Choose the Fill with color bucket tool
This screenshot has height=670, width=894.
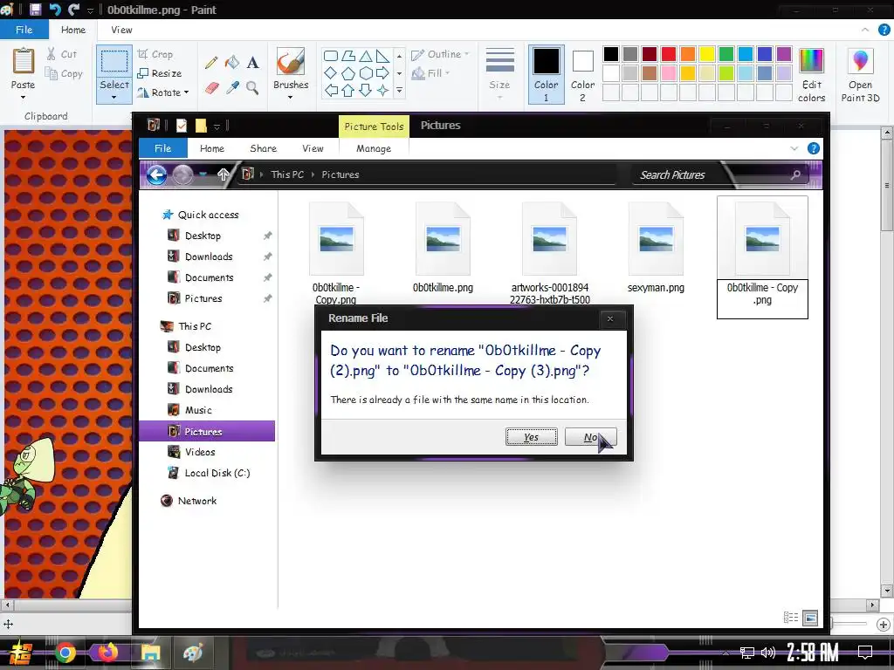pyautogui.click(x=232, y=62)
